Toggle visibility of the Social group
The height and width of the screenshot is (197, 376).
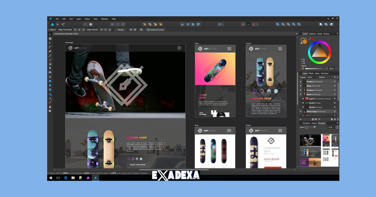coord(335,103)
